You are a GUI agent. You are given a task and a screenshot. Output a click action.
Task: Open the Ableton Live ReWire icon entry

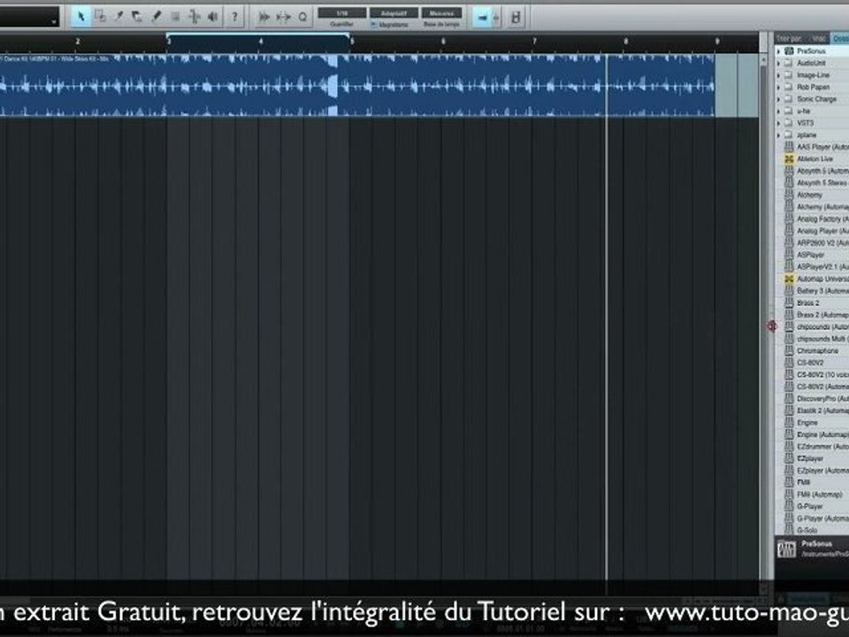tap(789, 158)
